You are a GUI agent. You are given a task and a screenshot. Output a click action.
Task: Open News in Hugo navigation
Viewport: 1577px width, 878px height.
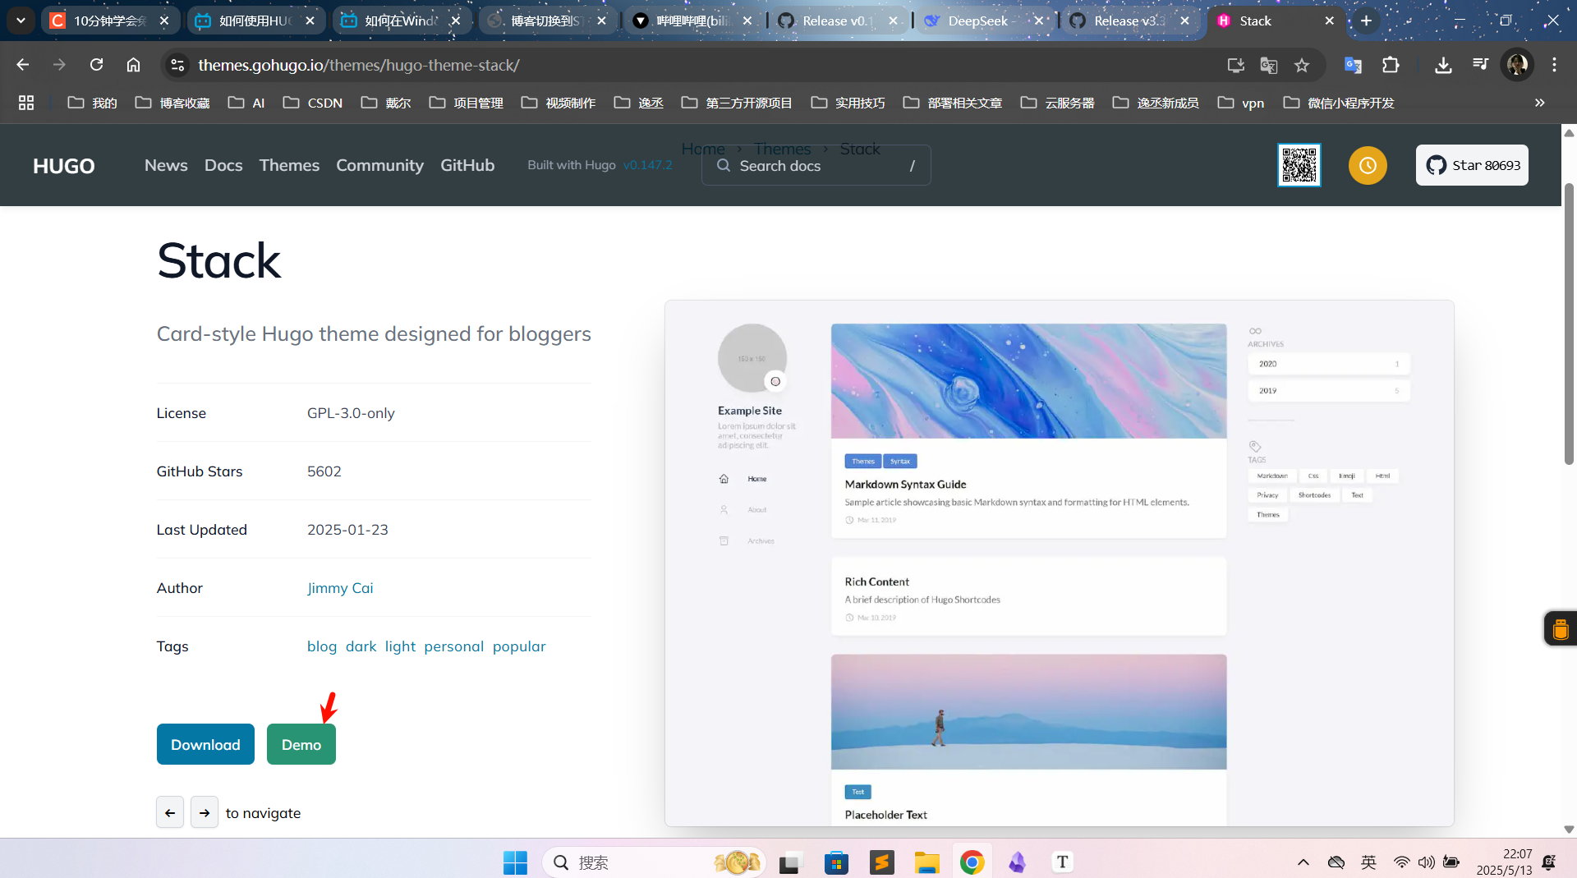[166, 165]
